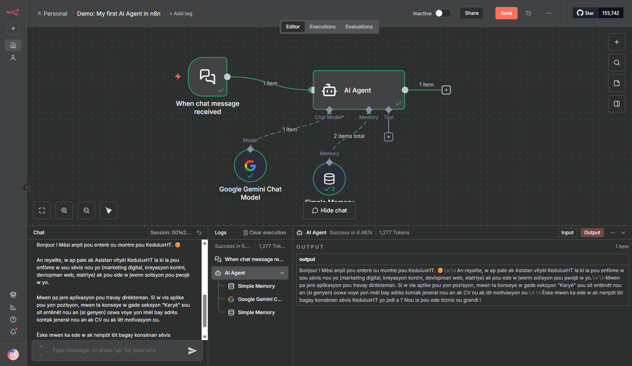Click the Save button

pyautogui.click(x=506, y=13)
